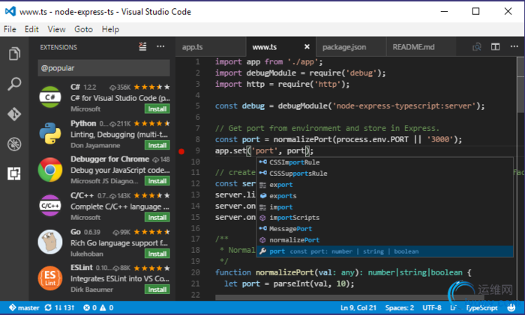Open the Goto menu
The width and height of the screenshot is (525, 315).
click(83, 29)
